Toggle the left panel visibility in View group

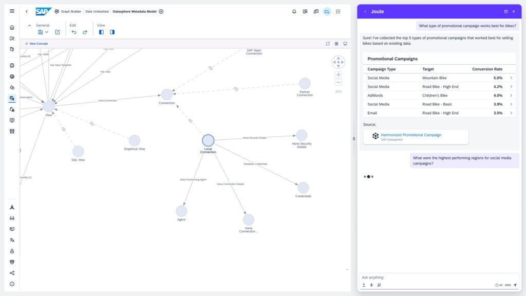[101, 32]
